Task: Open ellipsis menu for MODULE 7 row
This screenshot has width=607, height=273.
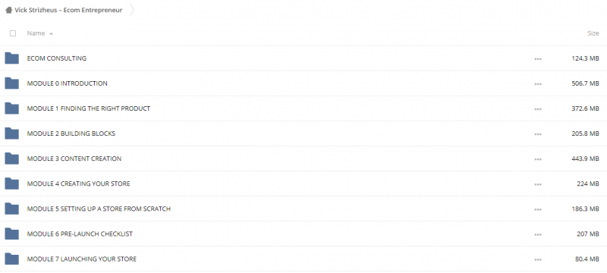Action: tap(538, 259)
